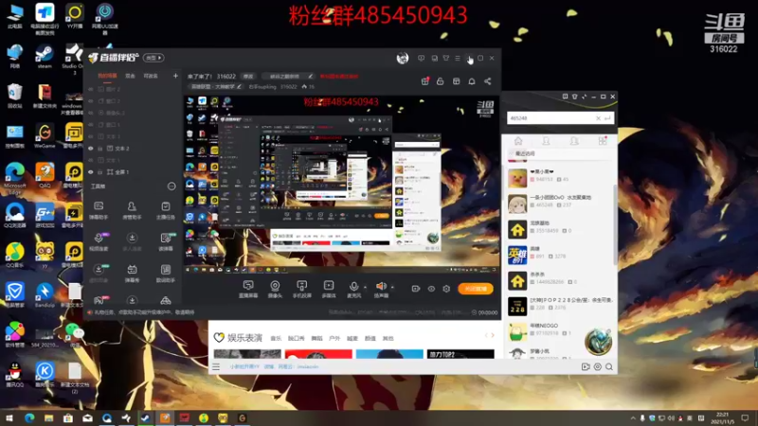Screen dimensions: 758x426
Task: Toggle visibility of the 全屏 1 layer
Action: pyautogui.click(x=90, y=172)
